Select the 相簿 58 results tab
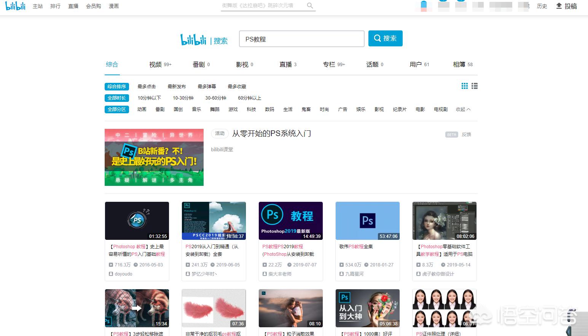588x336 pixels. pos(462,65)
